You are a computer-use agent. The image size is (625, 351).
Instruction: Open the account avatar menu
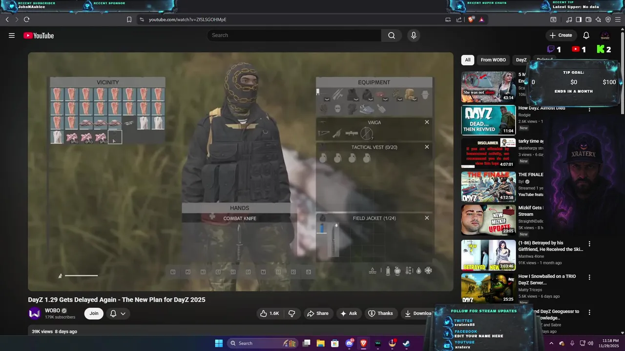(x=605, y=35)
